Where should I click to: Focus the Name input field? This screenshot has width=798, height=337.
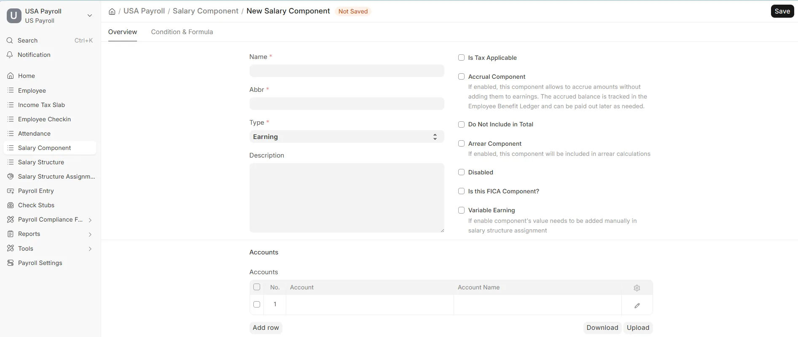pos(347,71)
